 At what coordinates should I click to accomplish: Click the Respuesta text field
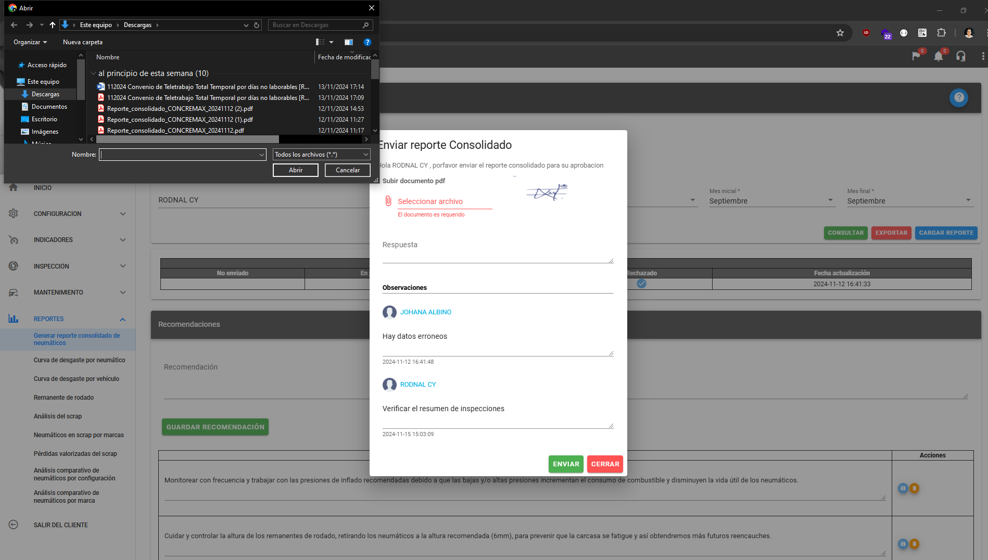(497, 253)
